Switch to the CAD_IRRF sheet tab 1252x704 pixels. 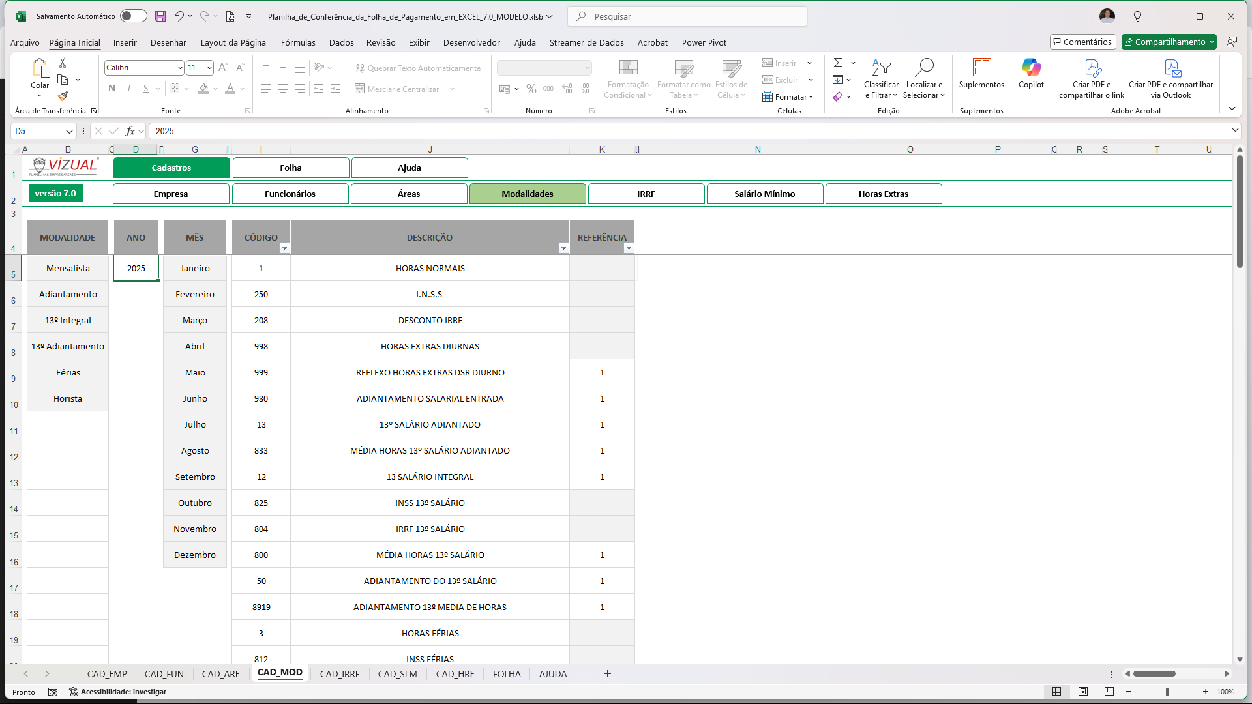tap(340, 674)
